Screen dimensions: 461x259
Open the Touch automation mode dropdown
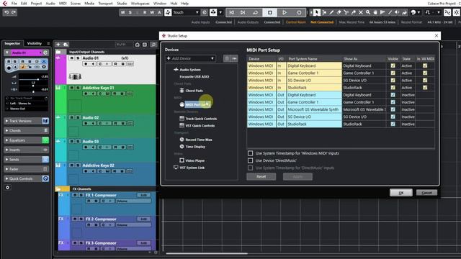[x=186, y=12]
